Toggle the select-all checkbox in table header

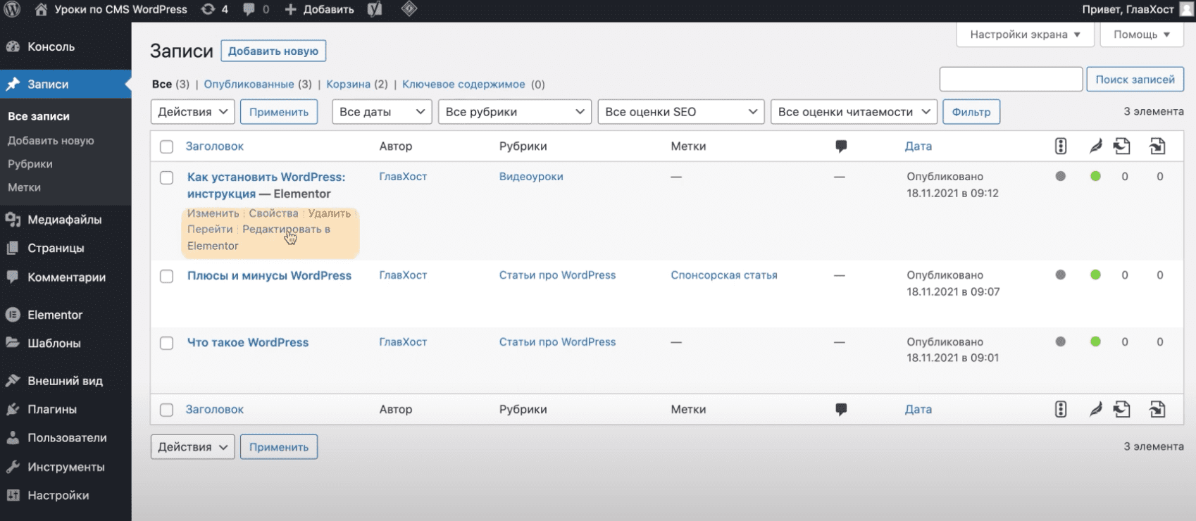[x=166, y=146]
